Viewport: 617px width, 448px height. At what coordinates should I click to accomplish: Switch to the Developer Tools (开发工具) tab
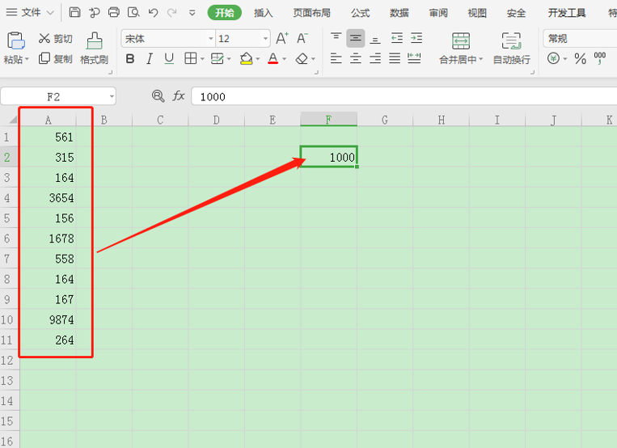click(567, 13)
